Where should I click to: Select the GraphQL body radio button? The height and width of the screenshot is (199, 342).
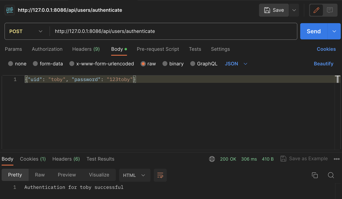click(x=193, y=64)
